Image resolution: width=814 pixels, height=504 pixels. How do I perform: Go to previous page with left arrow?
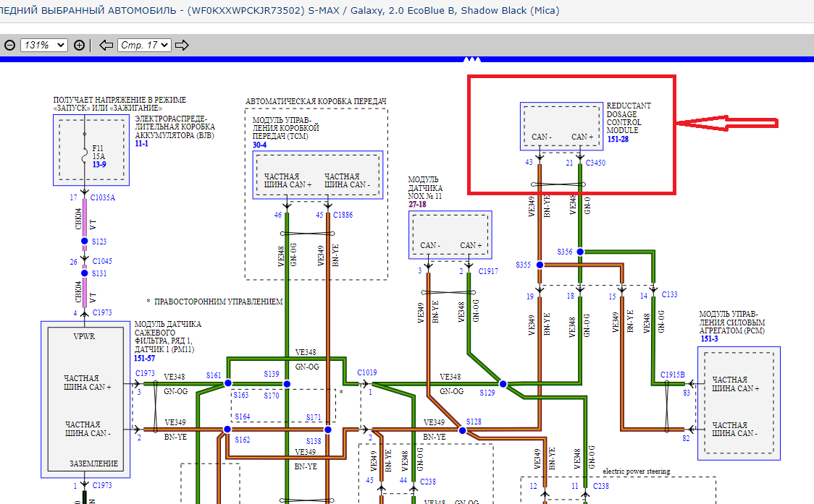pyautogui.click(x=106, y=45)
